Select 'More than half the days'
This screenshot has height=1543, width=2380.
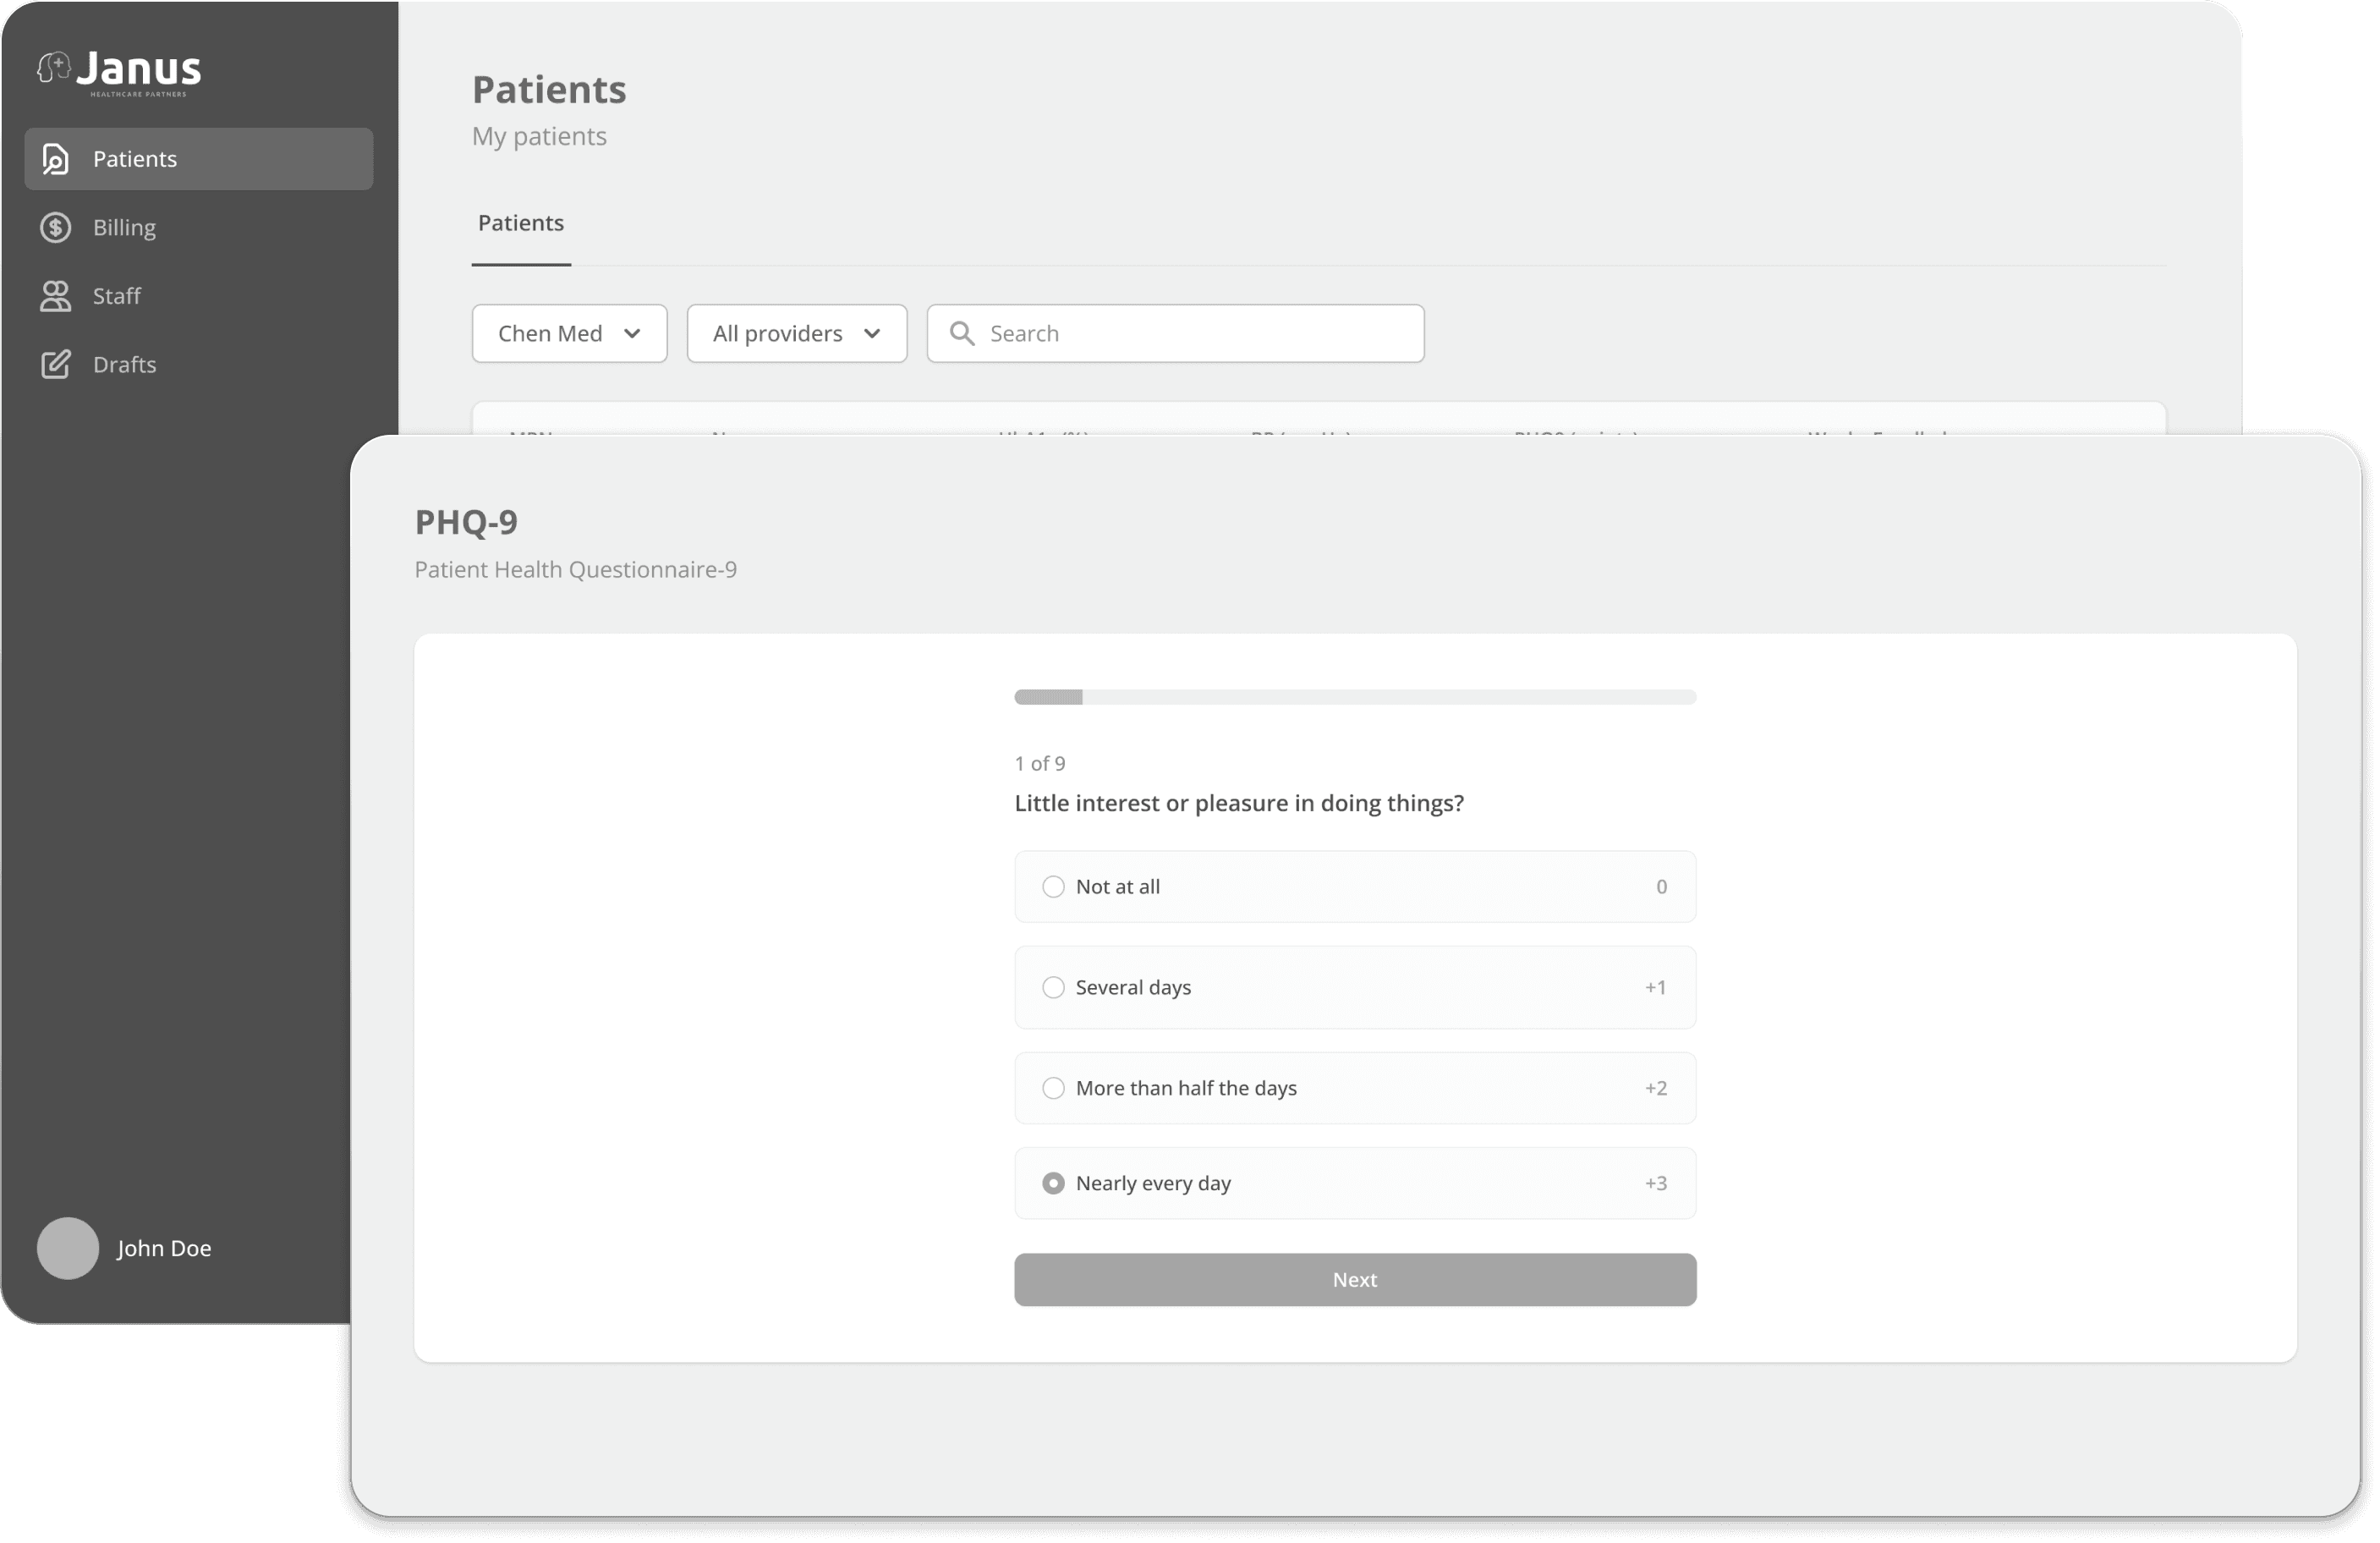coord(1053,1088)
